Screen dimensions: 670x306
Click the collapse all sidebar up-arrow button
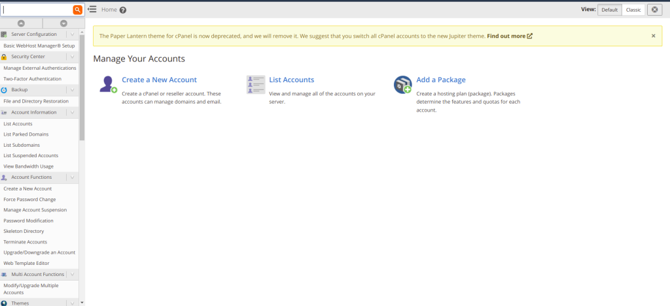point(21,23)
